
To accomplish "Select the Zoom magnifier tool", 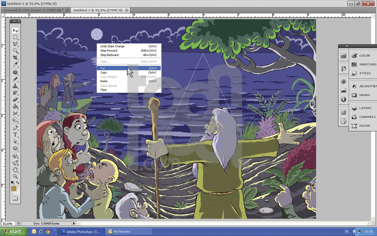I will coord(15,176).
